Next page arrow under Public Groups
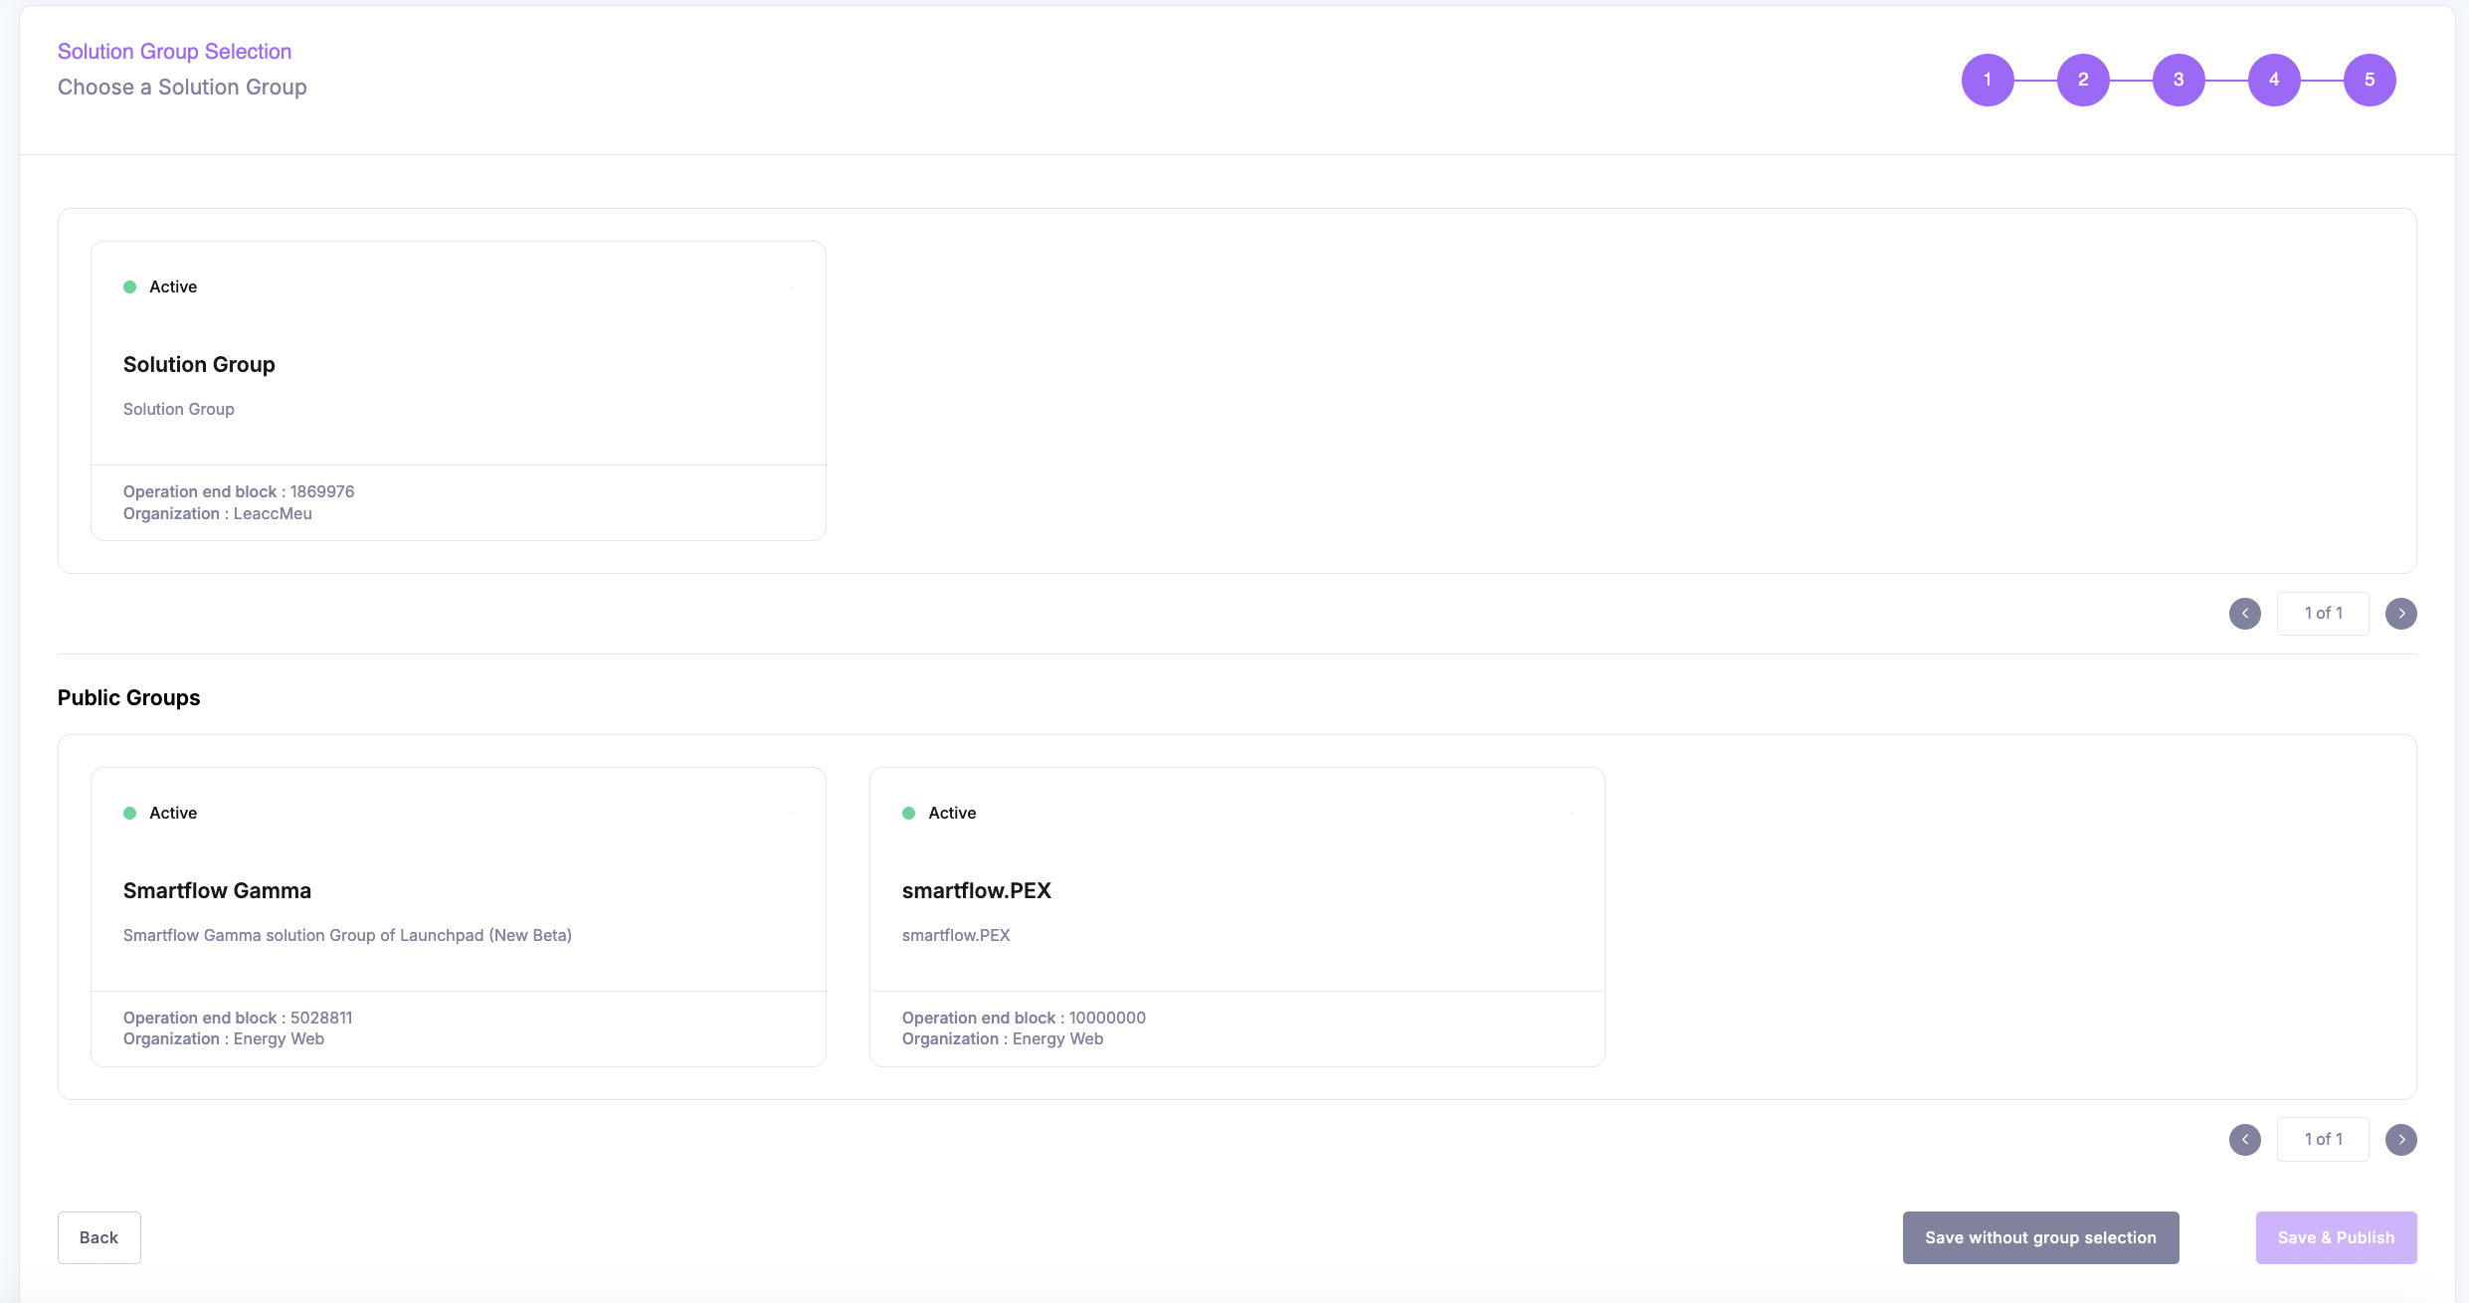The image size is (2469, 1303). [2401, 1140]
